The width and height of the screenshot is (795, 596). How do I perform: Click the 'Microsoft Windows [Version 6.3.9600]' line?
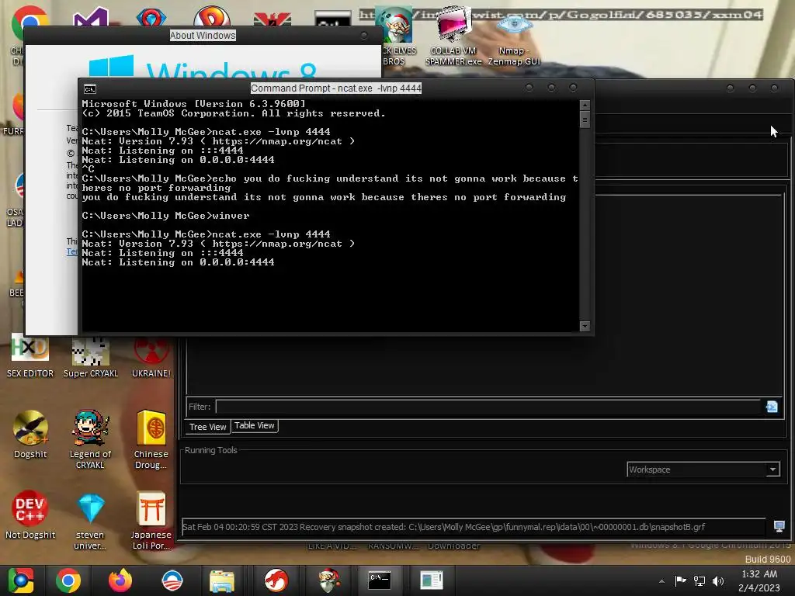pyautogui.click(x=193, y=104)
